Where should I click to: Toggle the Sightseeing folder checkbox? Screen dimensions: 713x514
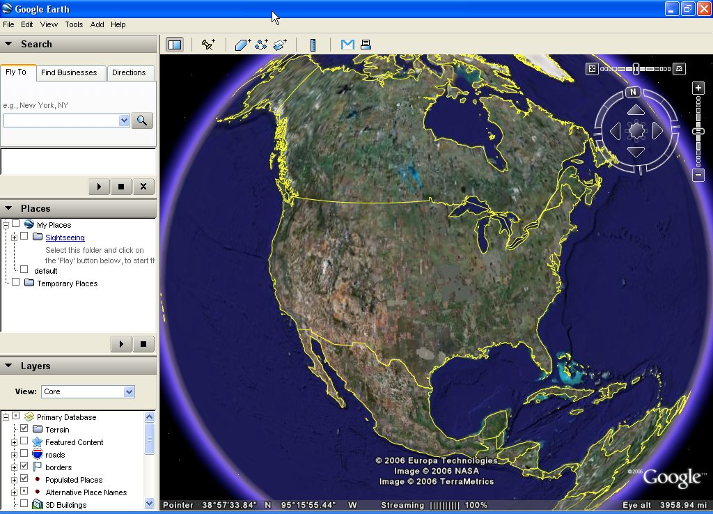point(24,236)
